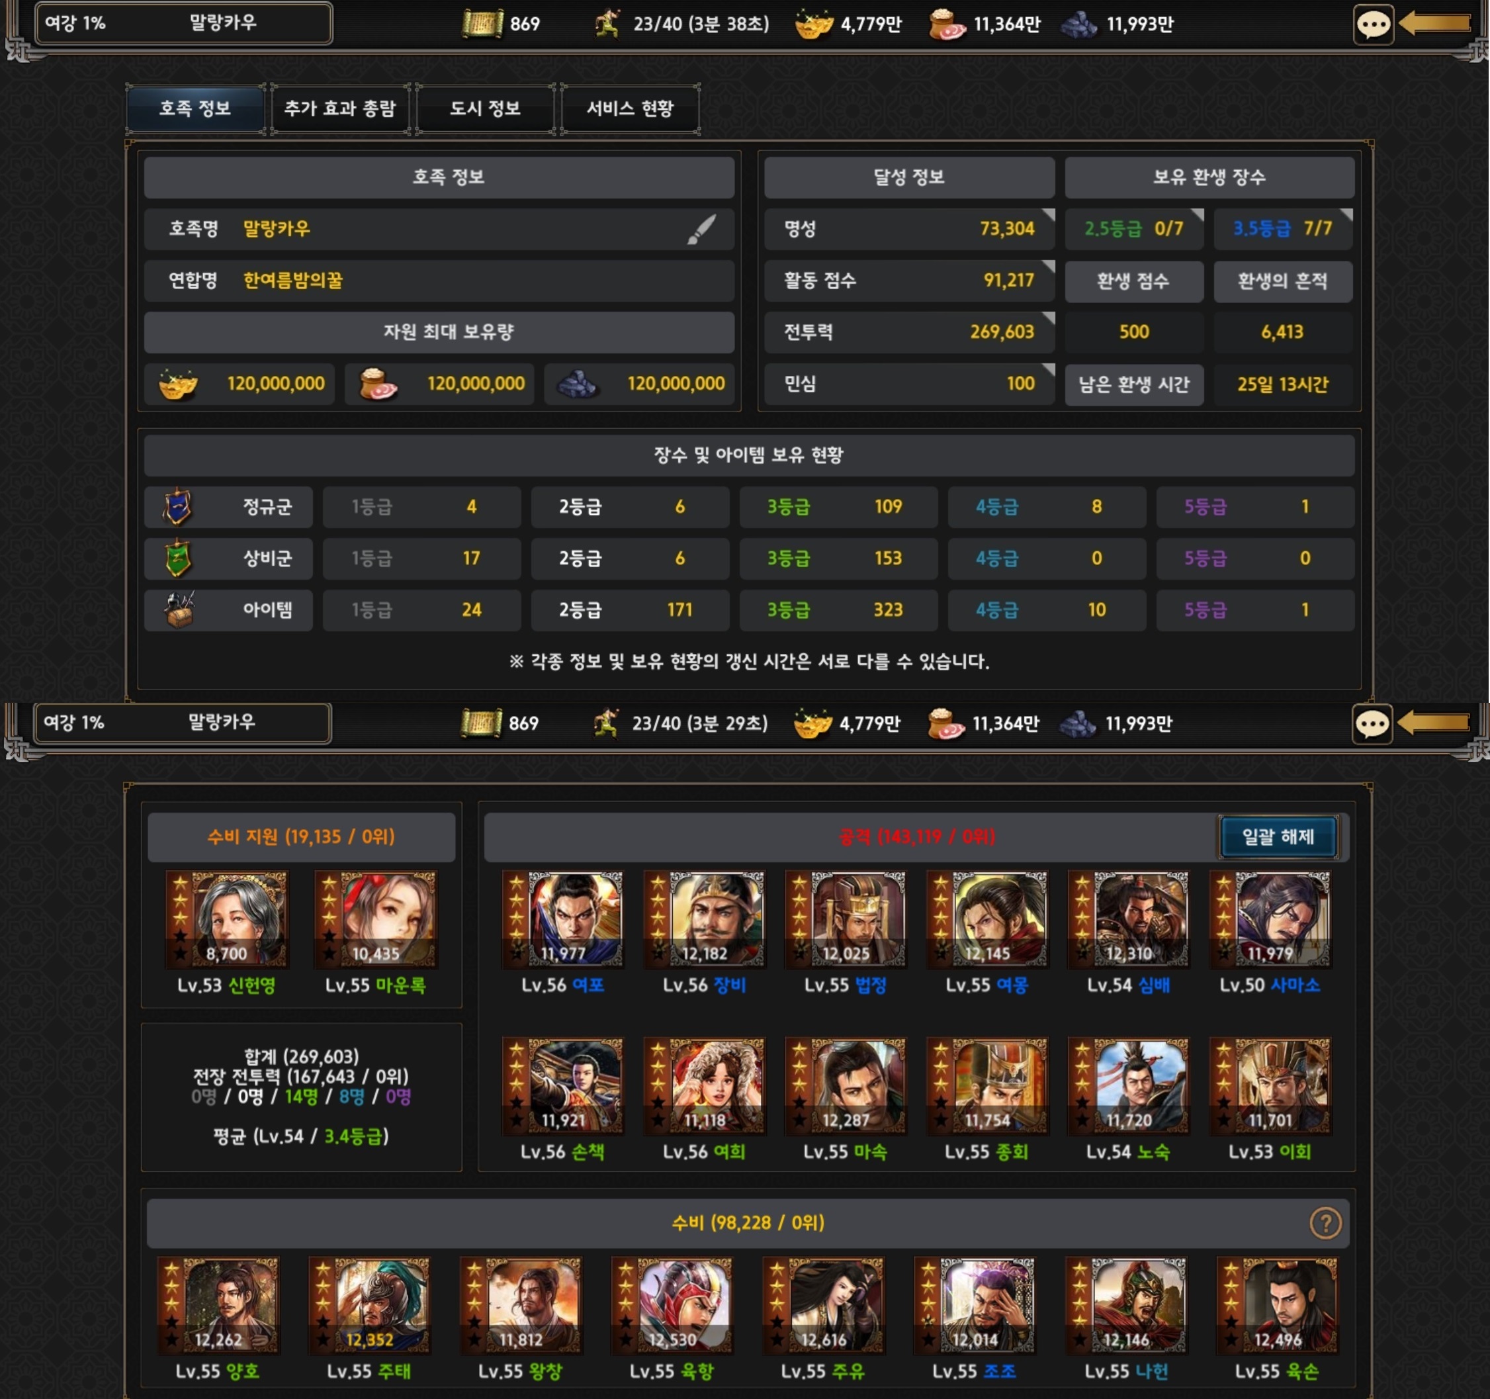Open the chat bubble icon in top bar
Image resolution: width=1490 pixels, height=1399 pixels.
pyautogui.click(x=1372, y=24)
